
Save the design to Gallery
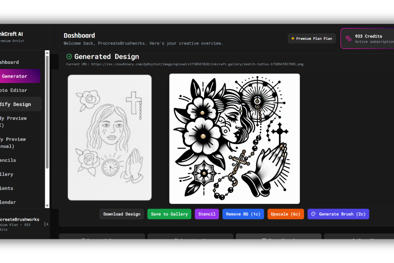pos(169,214)
